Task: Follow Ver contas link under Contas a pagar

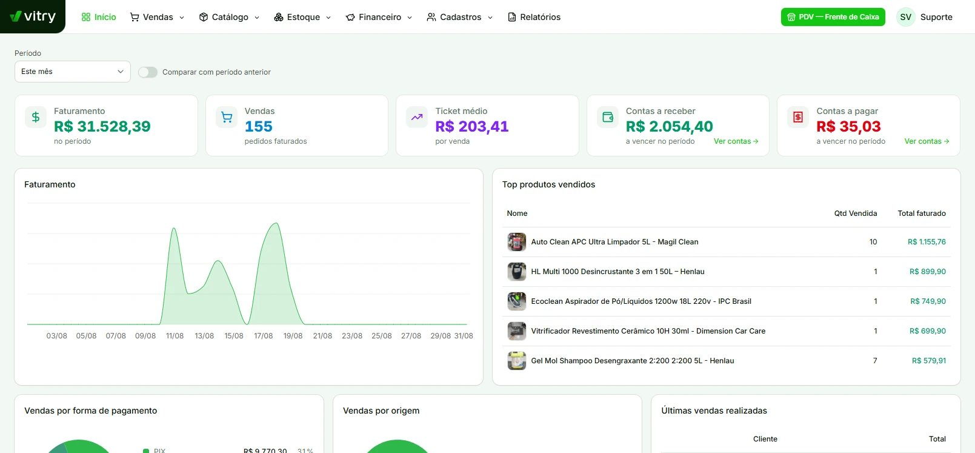Action: click(927, 141)
